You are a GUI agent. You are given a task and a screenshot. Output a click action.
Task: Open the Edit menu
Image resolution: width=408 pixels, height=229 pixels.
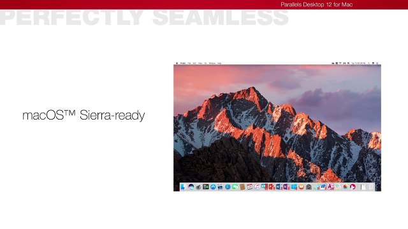tap(194, 63)
